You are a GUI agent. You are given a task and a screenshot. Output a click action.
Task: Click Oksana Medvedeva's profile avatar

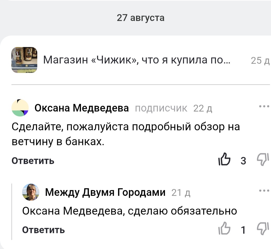tap(20, 108)
